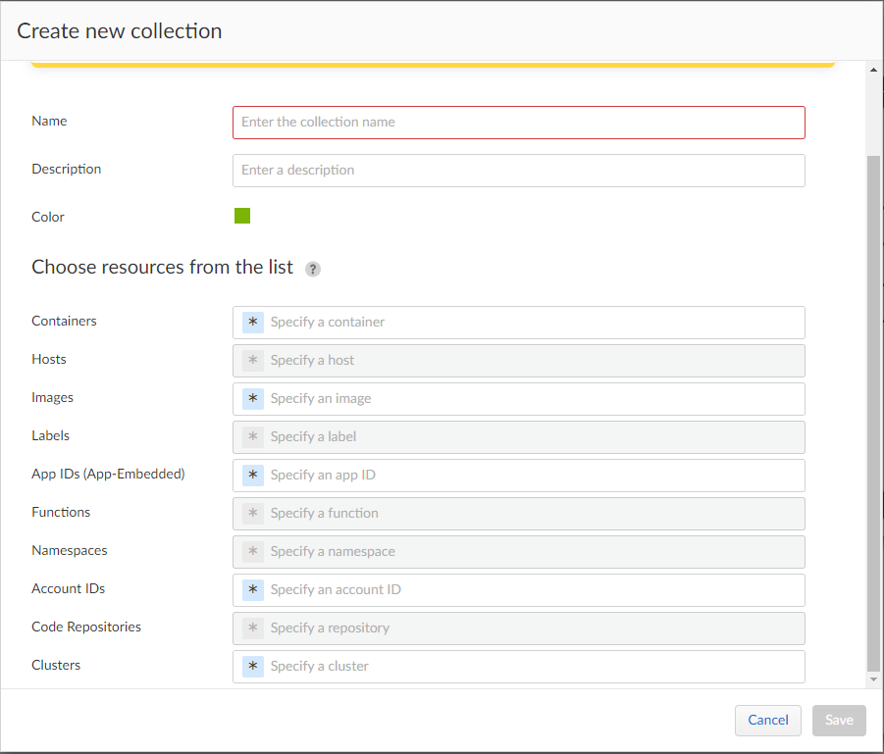Focus the collection Name input field
884x754 pixels.
click(x=518, y=123)
